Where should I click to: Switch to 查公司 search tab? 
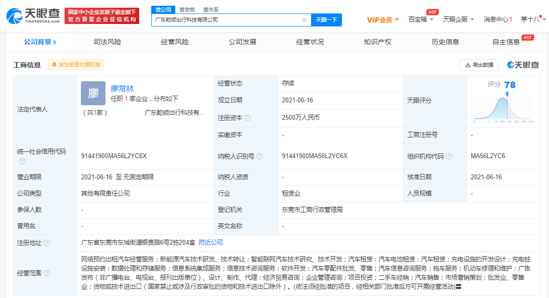[x=163, y=10]
